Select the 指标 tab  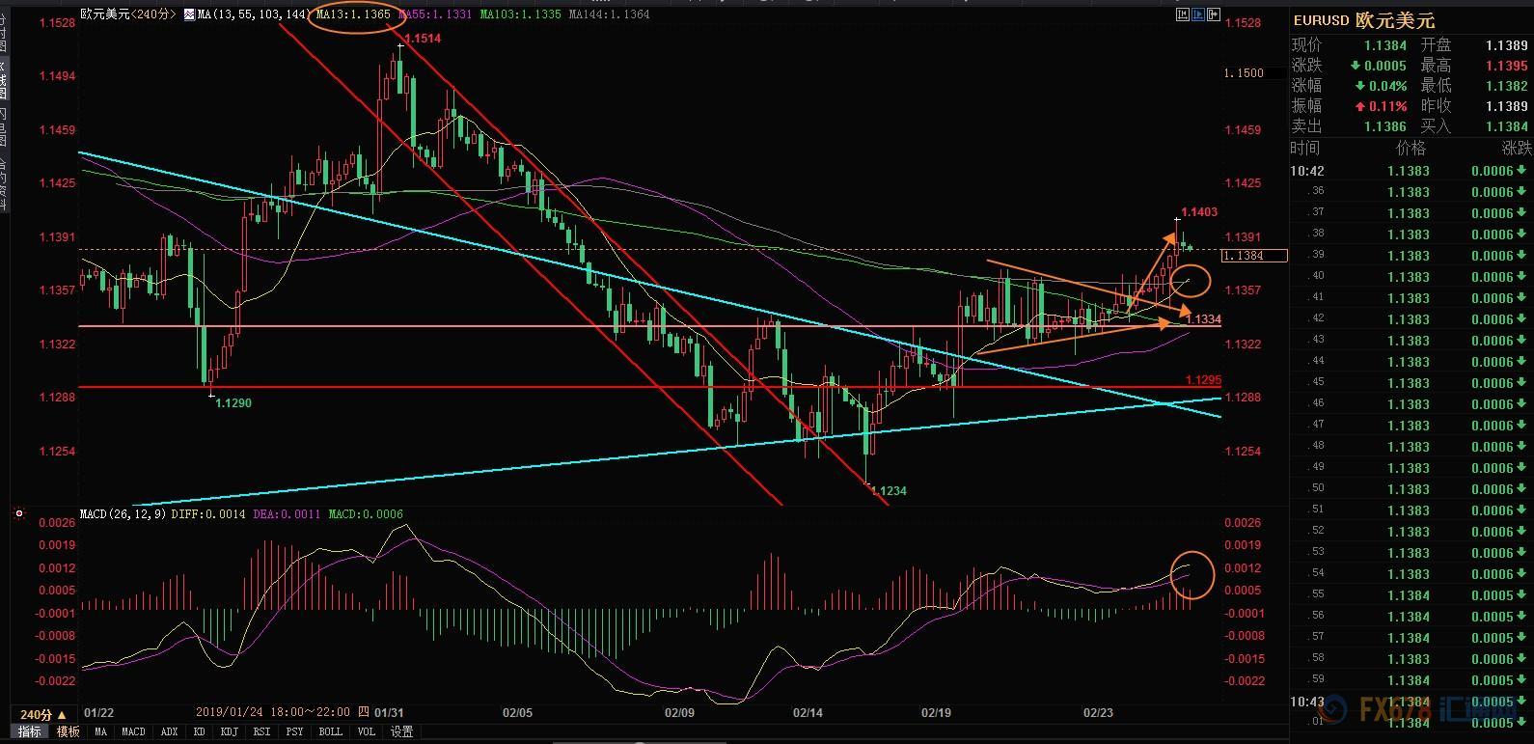coord(30,731)
